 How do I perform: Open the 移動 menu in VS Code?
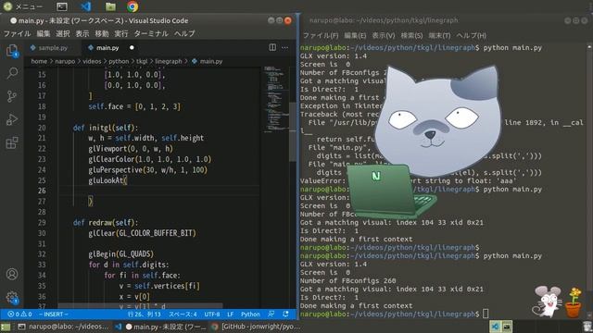[x=101, y=33]
